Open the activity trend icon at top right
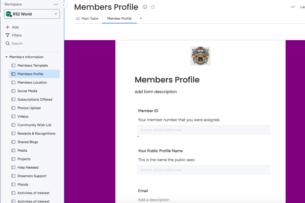This screenshot has width=305, height=203. click(293, 7)
